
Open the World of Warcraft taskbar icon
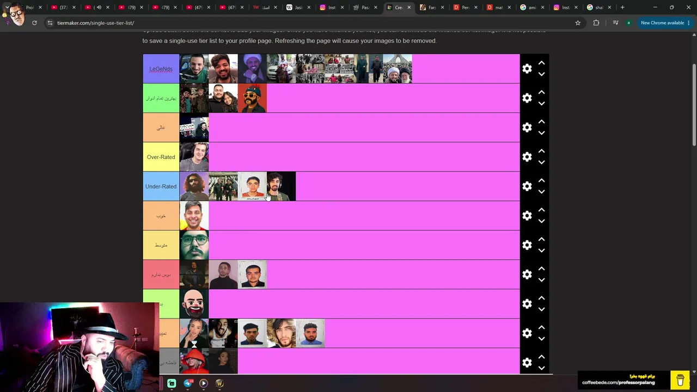[219, 383]
